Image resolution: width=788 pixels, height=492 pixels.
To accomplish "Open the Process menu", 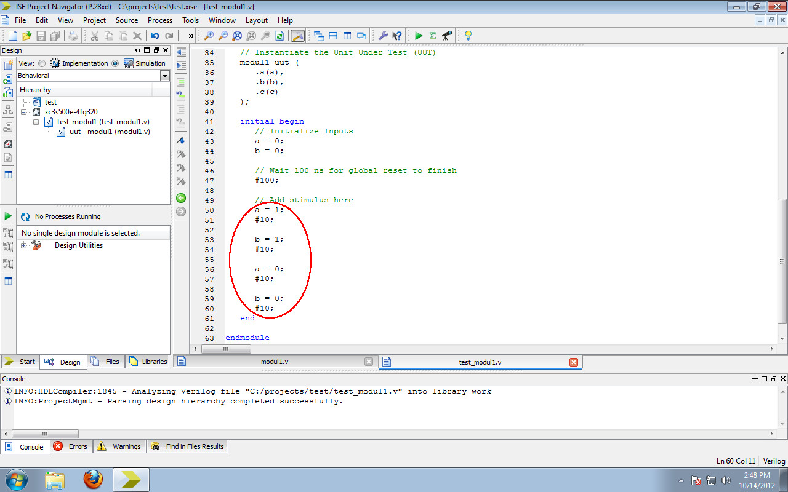I will [159, 20].
